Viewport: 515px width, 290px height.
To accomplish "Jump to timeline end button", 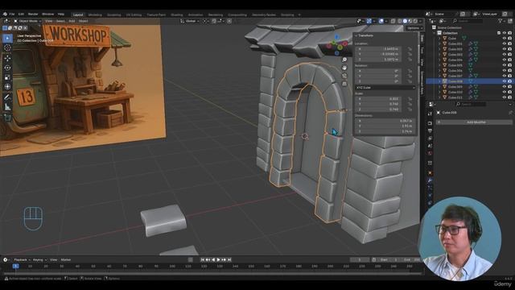I will point(229,259).
